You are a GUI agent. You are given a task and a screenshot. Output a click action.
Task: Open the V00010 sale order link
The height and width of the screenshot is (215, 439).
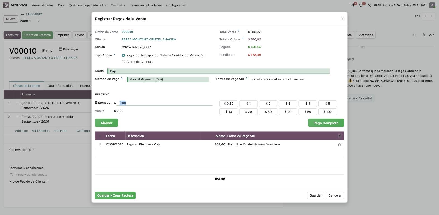tap(127, 32)
